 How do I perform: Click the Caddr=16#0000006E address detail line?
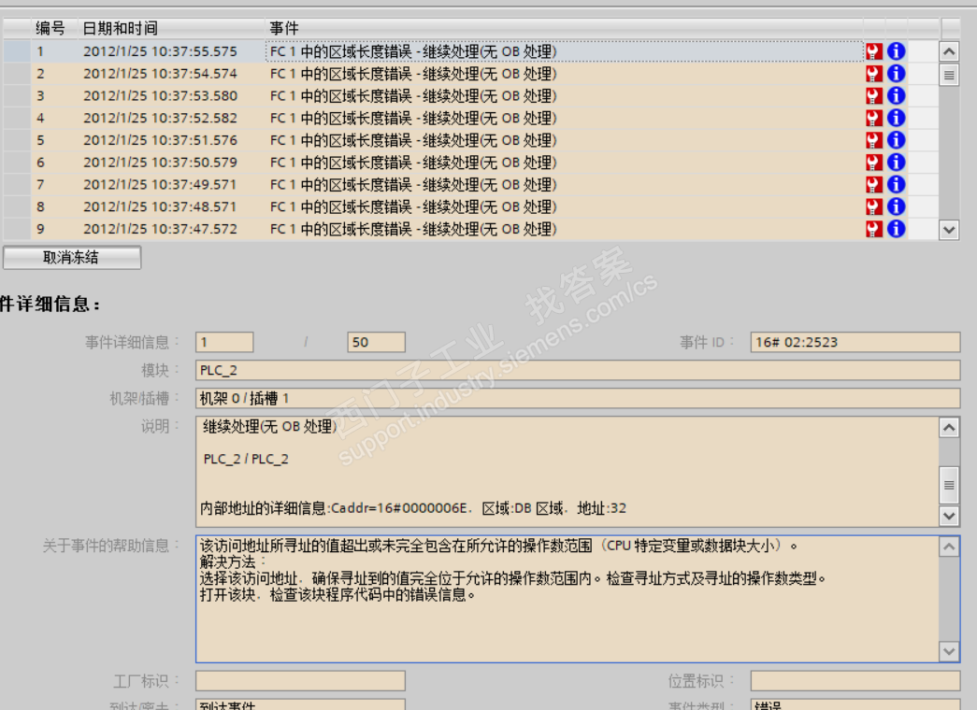pyautogui.click(x=413, y=508)
